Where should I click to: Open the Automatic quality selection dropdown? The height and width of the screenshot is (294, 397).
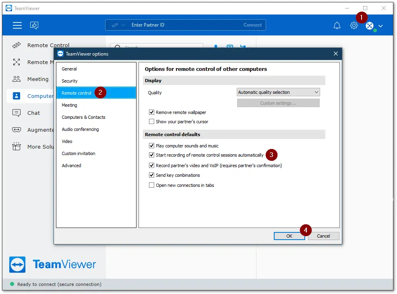278,92
